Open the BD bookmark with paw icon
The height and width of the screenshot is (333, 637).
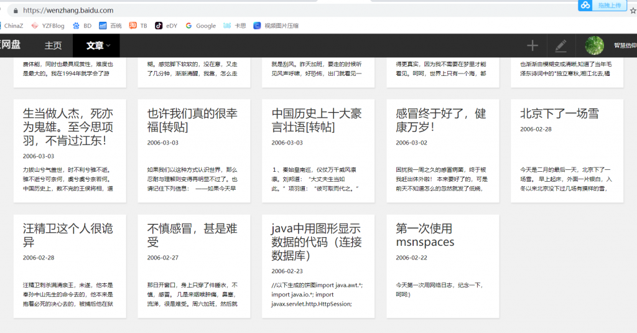[82, 26]
